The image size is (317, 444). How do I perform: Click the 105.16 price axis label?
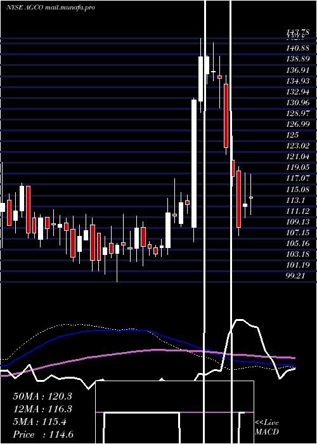coord(297,243)
